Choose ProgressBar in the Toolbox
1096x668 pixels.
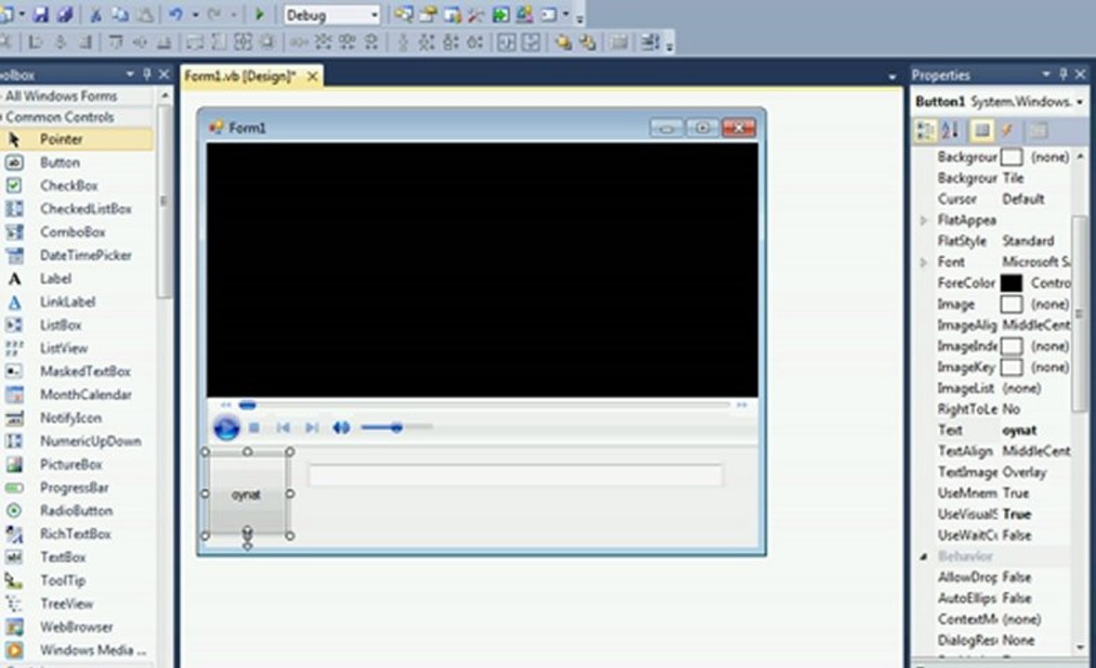[77, 487]
